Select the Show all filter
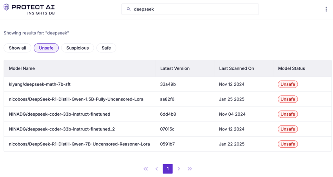333x177 pixels. 17,48
